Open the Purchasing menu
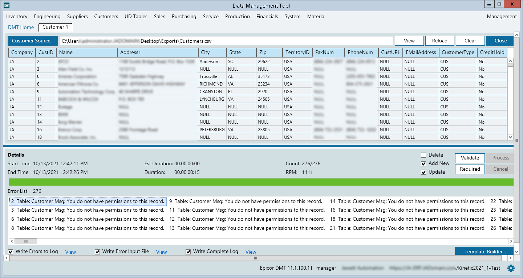This screenshot has height=278, width=523. [x=184, y=16]
